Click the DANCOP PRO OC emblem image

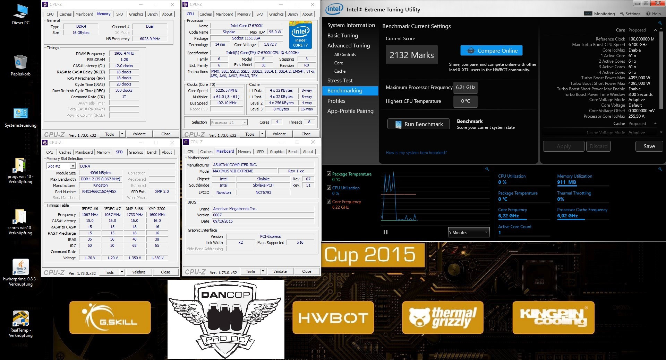pyautogui.click(x=226, y=319)
